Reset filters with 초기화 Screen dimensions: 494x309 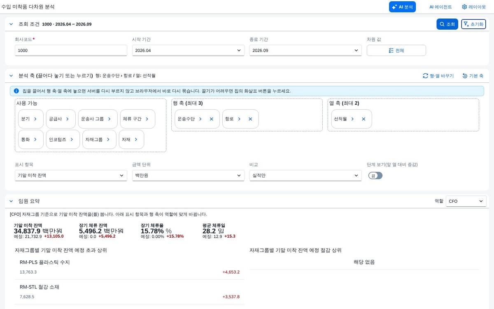[x=473, y=24]
